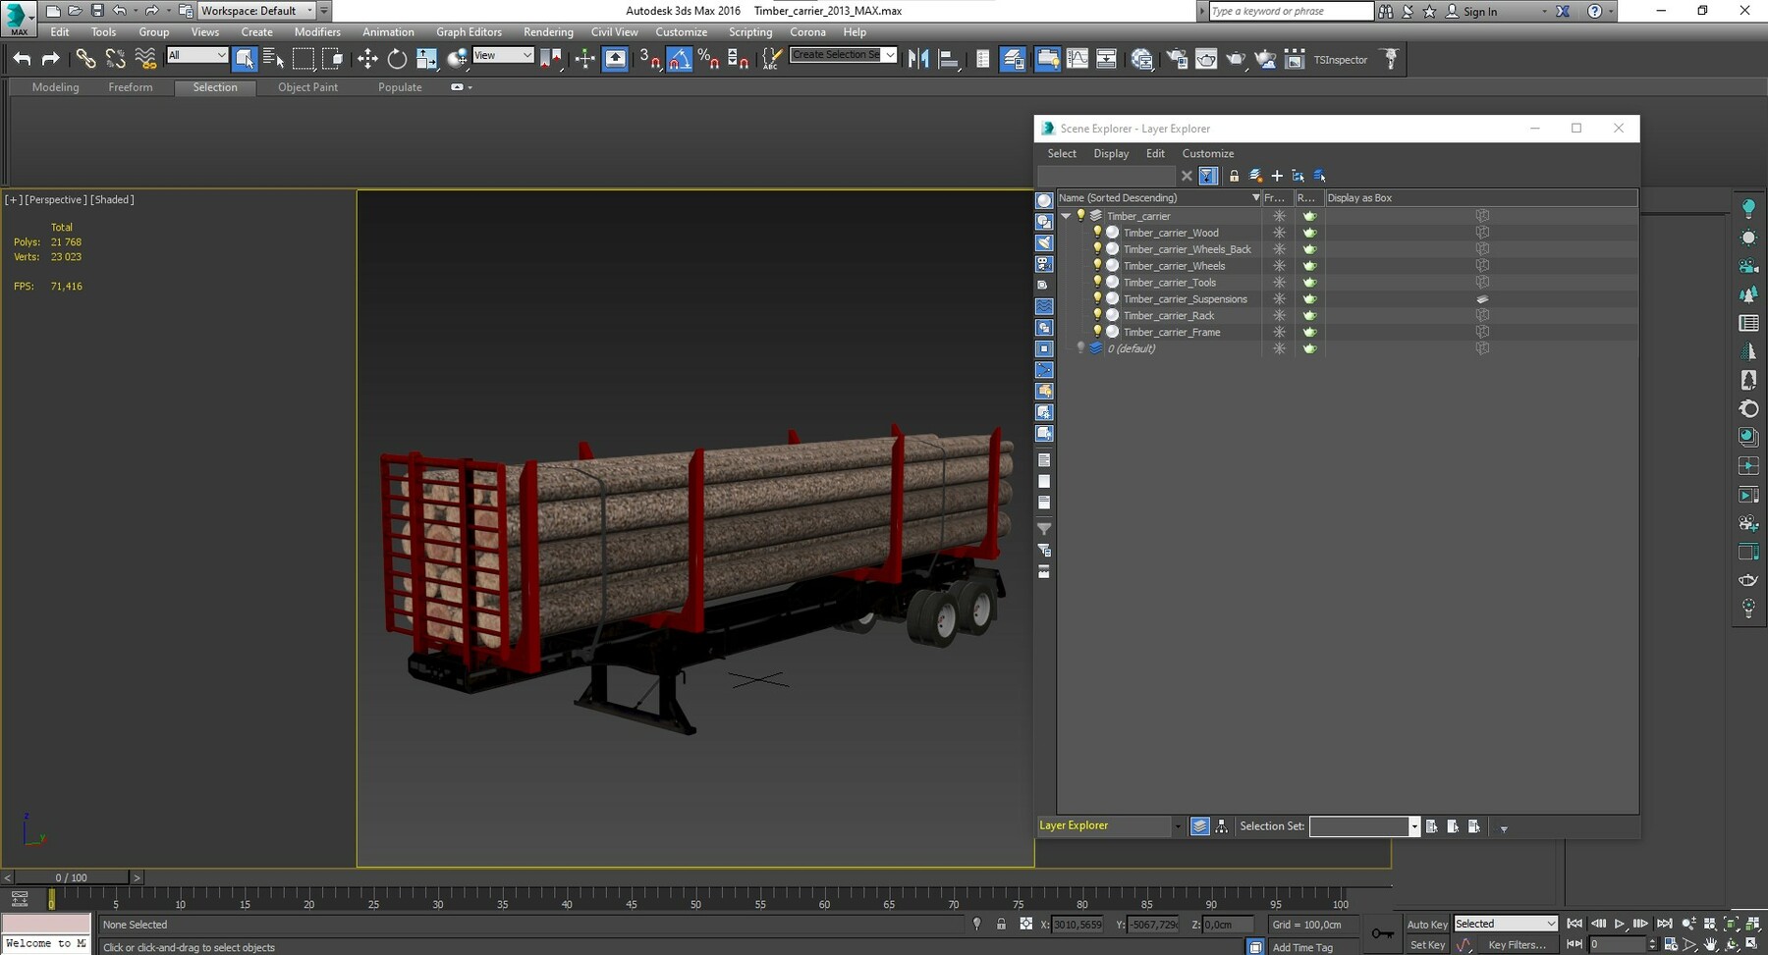Activate the Select and Rotate tool
This screenshot has width=1768, height=955.
click(397, 59)
